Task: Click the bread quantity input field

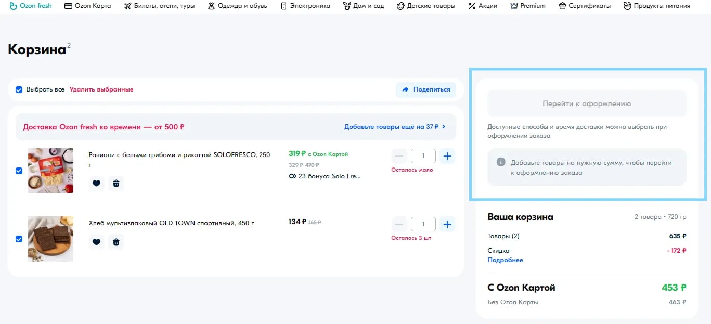Action: coord(423,224)
